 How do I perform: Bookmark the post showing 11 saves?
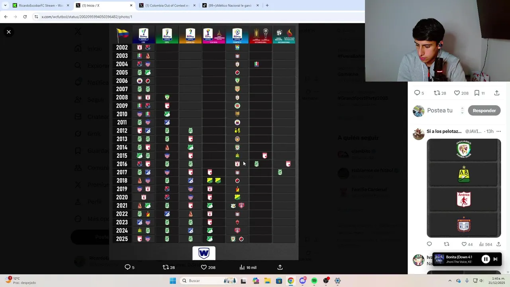479,93
